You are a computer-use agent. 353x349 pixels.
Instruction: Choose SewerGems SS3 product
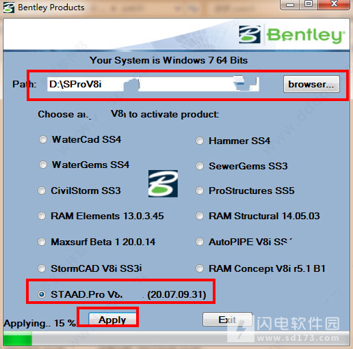coord(200,166)
